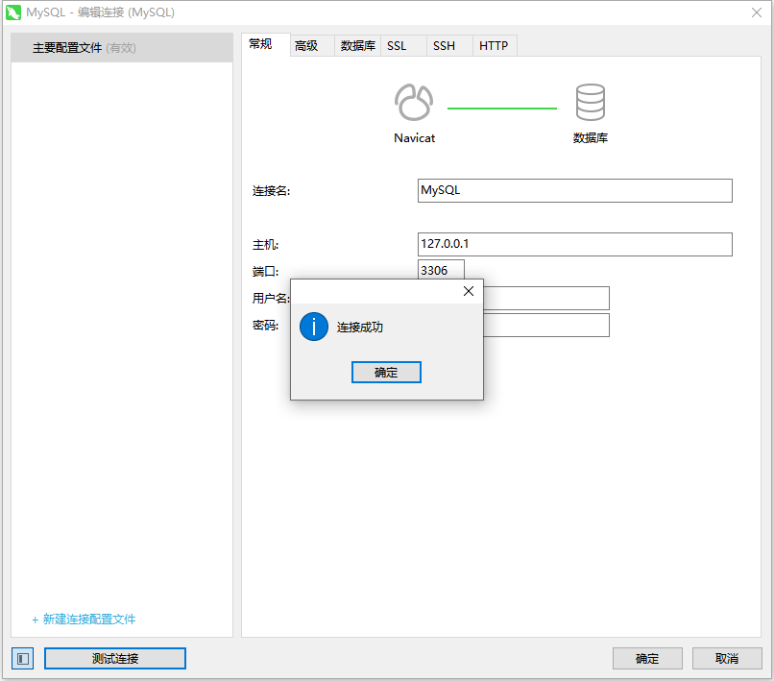Click the green connection status line
This screenshot has height=681, width=774.
pyautogui.click(x=501, y=109)
